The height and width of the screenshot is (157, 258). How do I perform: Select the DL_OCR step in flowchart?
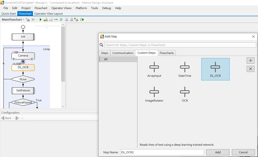click(23, 67)
